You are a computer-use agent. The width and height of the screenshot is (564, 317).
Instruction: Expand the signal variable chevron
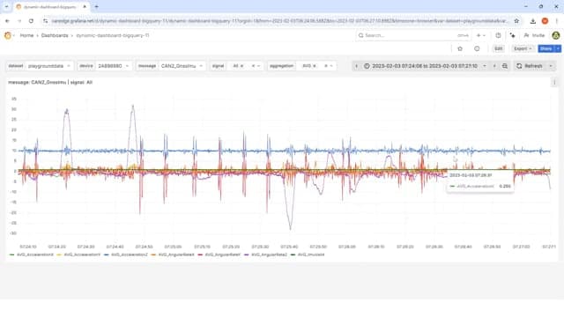[x=258, y=66]
